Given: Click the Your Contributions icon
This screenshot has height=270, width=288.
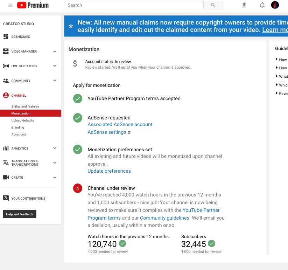Looking at the screenshot, I should 6,198.
